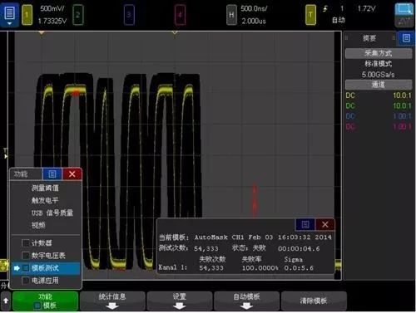The width and height of the screenshot is (416, 313).
Task: Enable the channel 3 button
Action: click(129, 15)
